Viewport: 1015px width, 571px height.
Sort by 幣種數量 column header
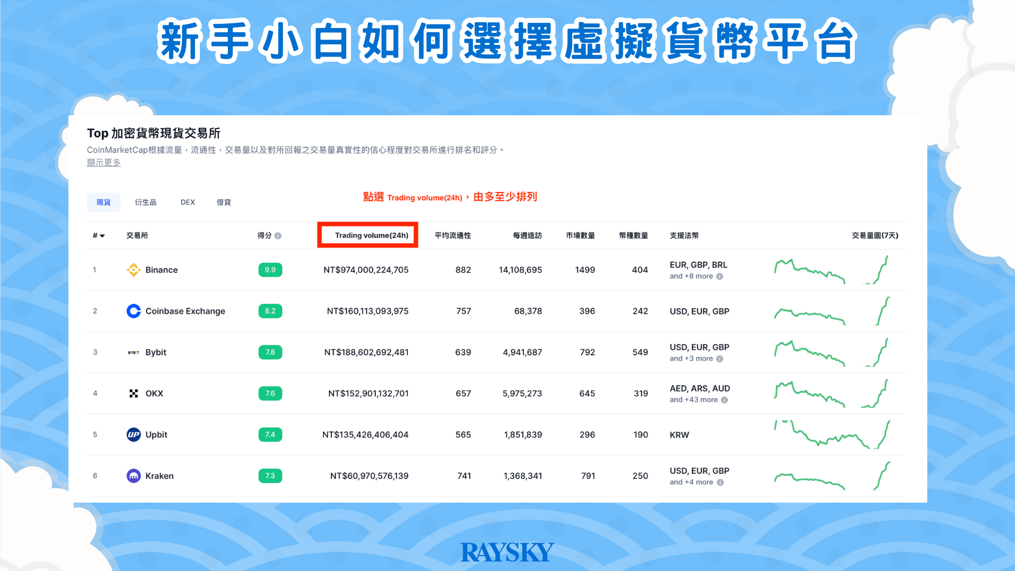[x=633, y=235]
